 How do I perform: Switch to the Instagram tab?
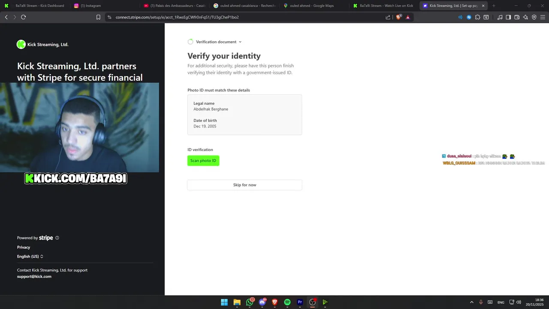pyautogui.click(x=104, y=6)
